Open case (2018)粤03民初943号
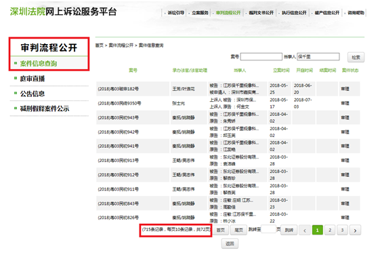Screen dimensions: 378x253 pos(118,117)
